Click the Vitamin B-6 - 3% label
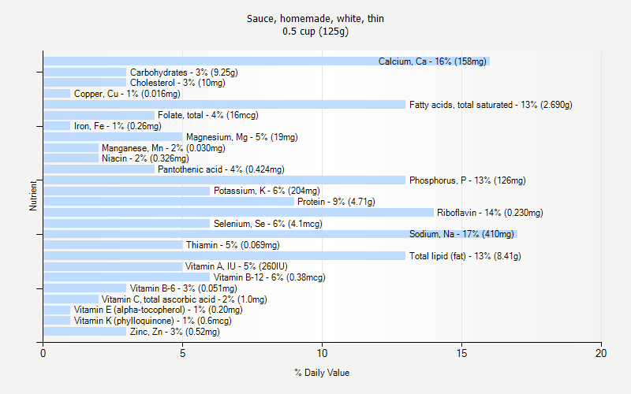Screen dimensions: 631x394 pos(183,288)
